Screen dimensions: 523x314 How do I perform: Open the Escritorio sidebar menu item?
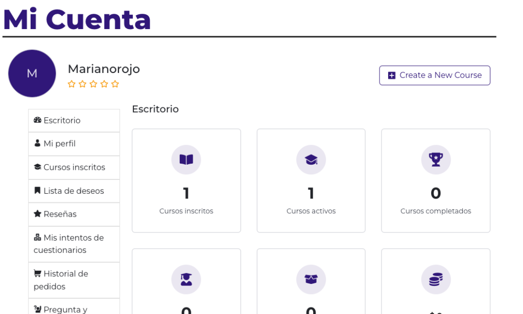point(74,120)
